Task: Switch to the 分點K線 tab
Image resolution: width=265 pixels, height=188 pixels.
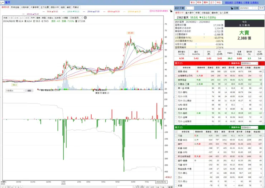Action: coord(25,7)
